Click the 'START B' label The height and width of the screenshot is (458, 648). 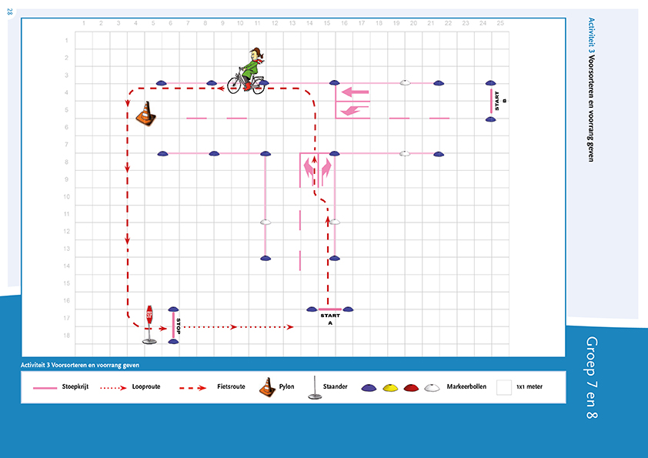coord(500,101)
